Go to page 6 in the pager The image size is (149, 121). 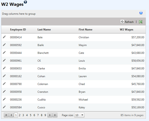click(34, 115)
